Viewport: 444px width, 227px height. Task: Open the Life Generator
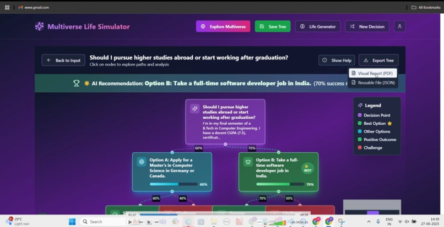point(318,26)
